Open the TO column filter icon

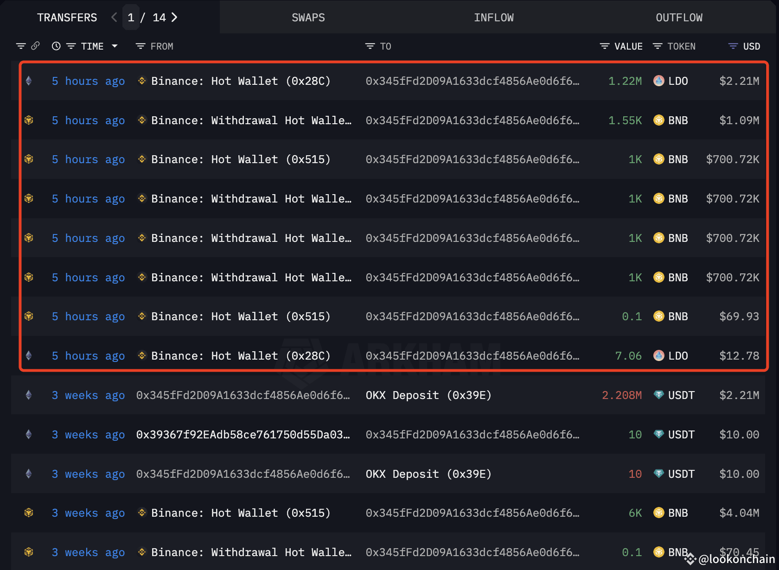[370, 46]
